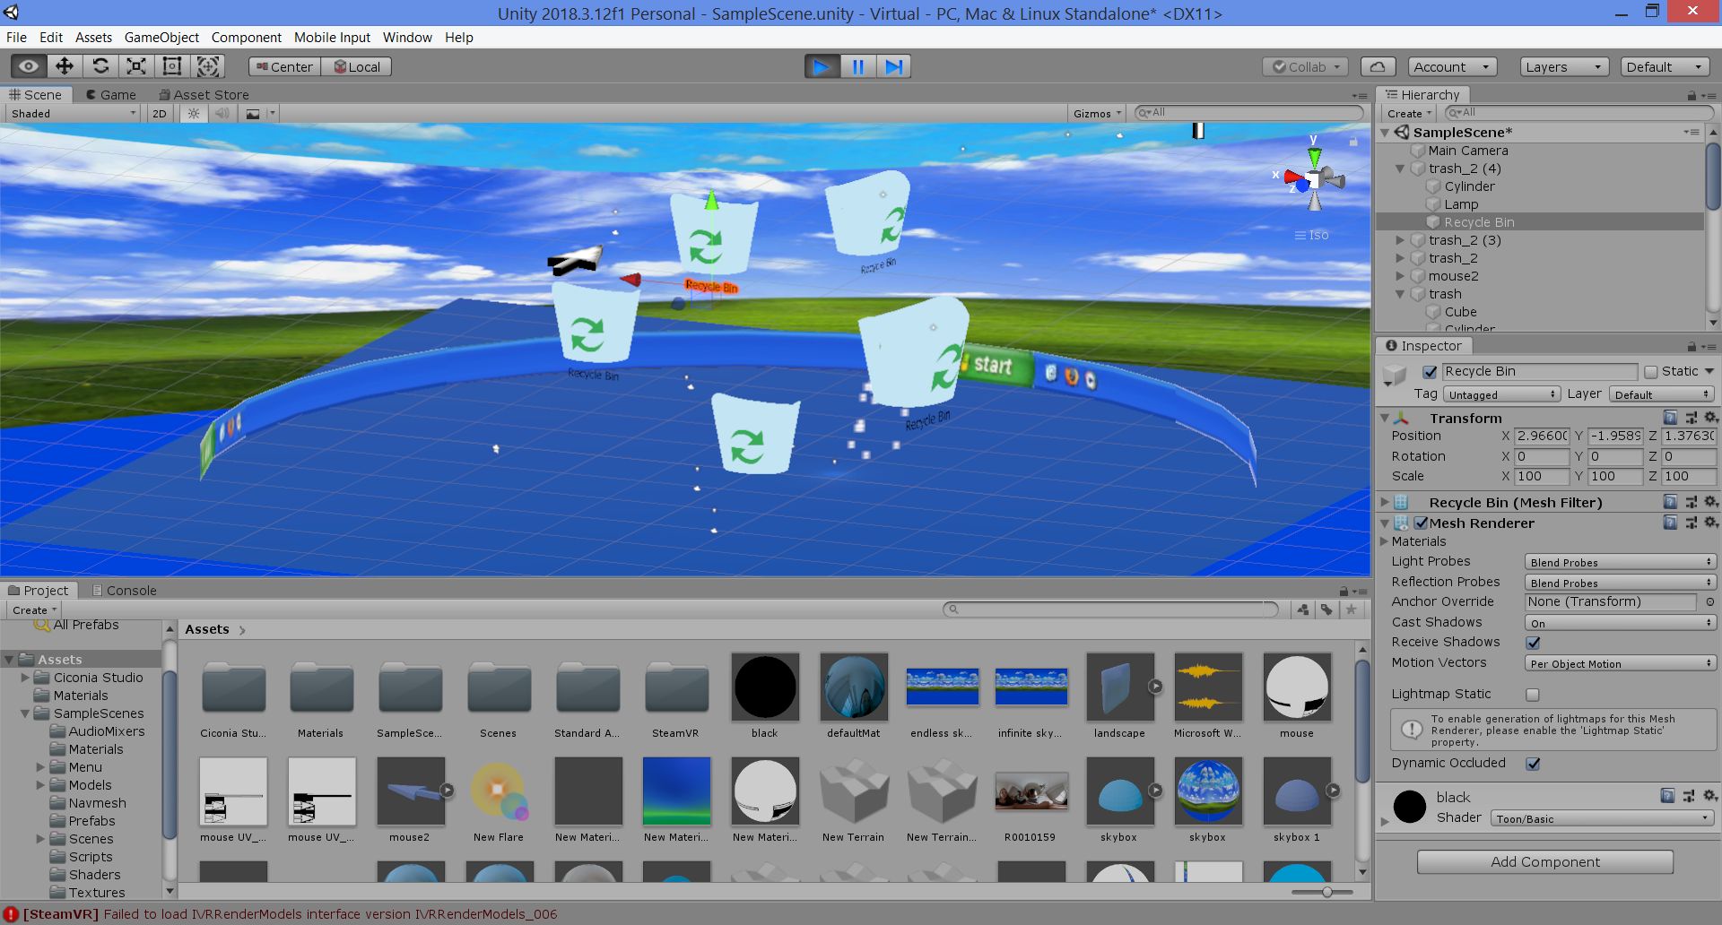Open the Layers dropdown
This screenshot has height=925, width=1722.
pos(1563,66)
